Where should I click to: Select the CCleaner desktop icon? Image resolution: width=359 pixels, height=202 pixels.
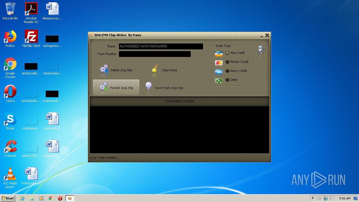(10, 149)
